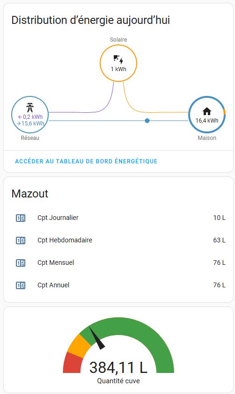Click the 15,6 kWh grid import value
The height and width of the screenshot is (394, 235).
click(30, 124)
